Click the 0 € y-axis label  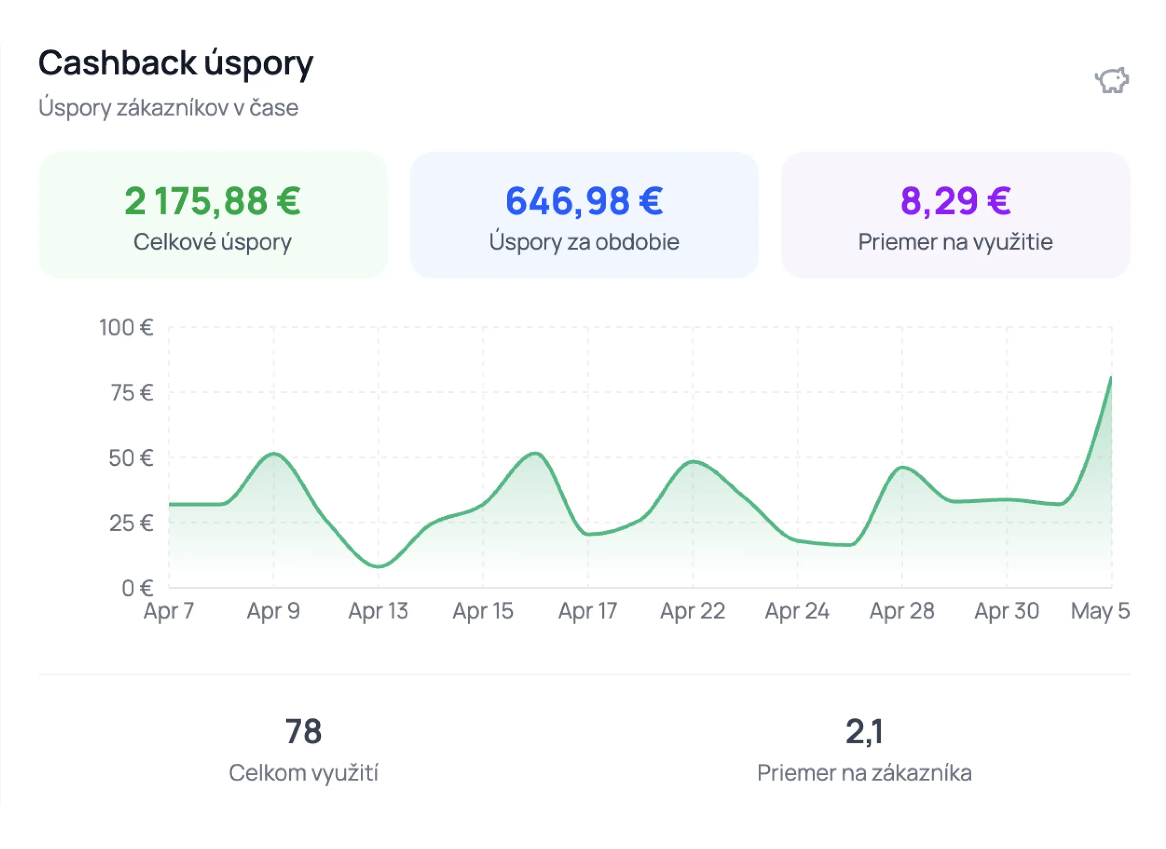click(x=138, y=588)
